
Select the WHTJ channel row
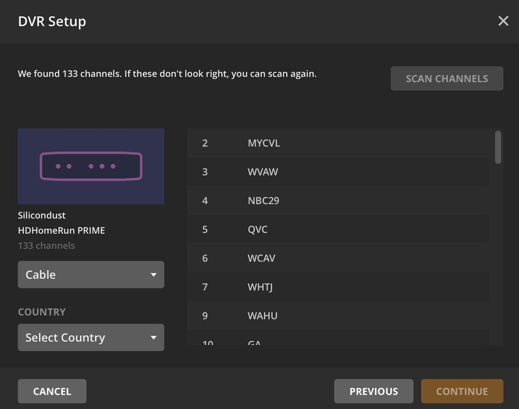pos(338,287)
